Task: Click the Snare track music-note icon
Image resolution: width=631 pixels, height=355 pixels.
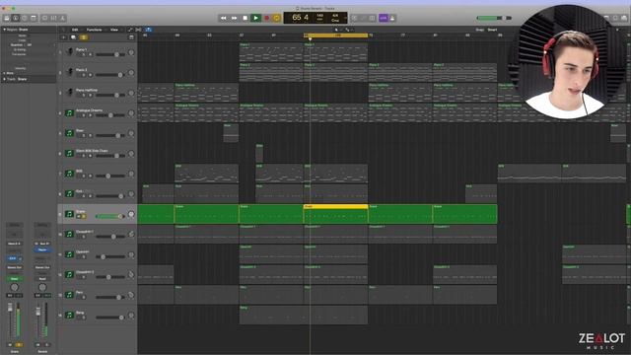Action: (70, 214)
